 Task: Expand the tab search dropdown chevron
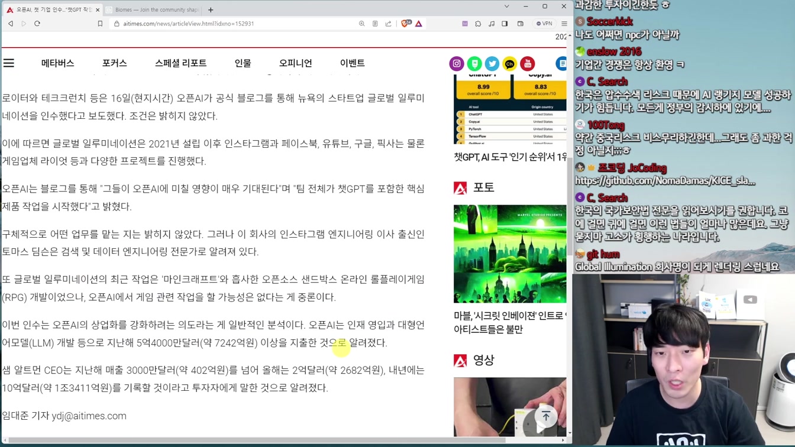coord(507,7)
